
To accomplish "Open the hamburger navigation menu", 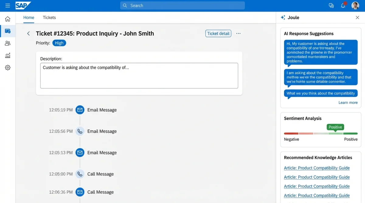I will [8, 5].
